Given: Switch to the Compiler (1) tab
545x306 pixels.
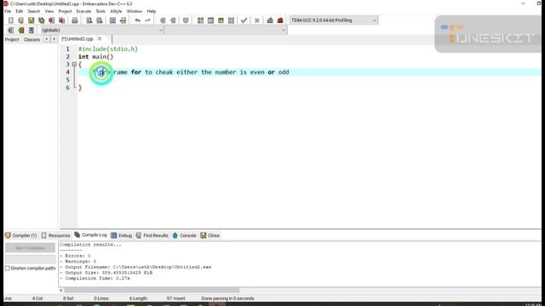Looking at the screenshot, I should pos(21,235).
